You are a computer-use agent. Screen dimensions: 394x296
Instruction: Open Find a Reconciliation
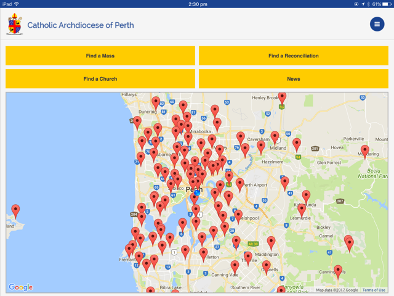tap(294, 55)
